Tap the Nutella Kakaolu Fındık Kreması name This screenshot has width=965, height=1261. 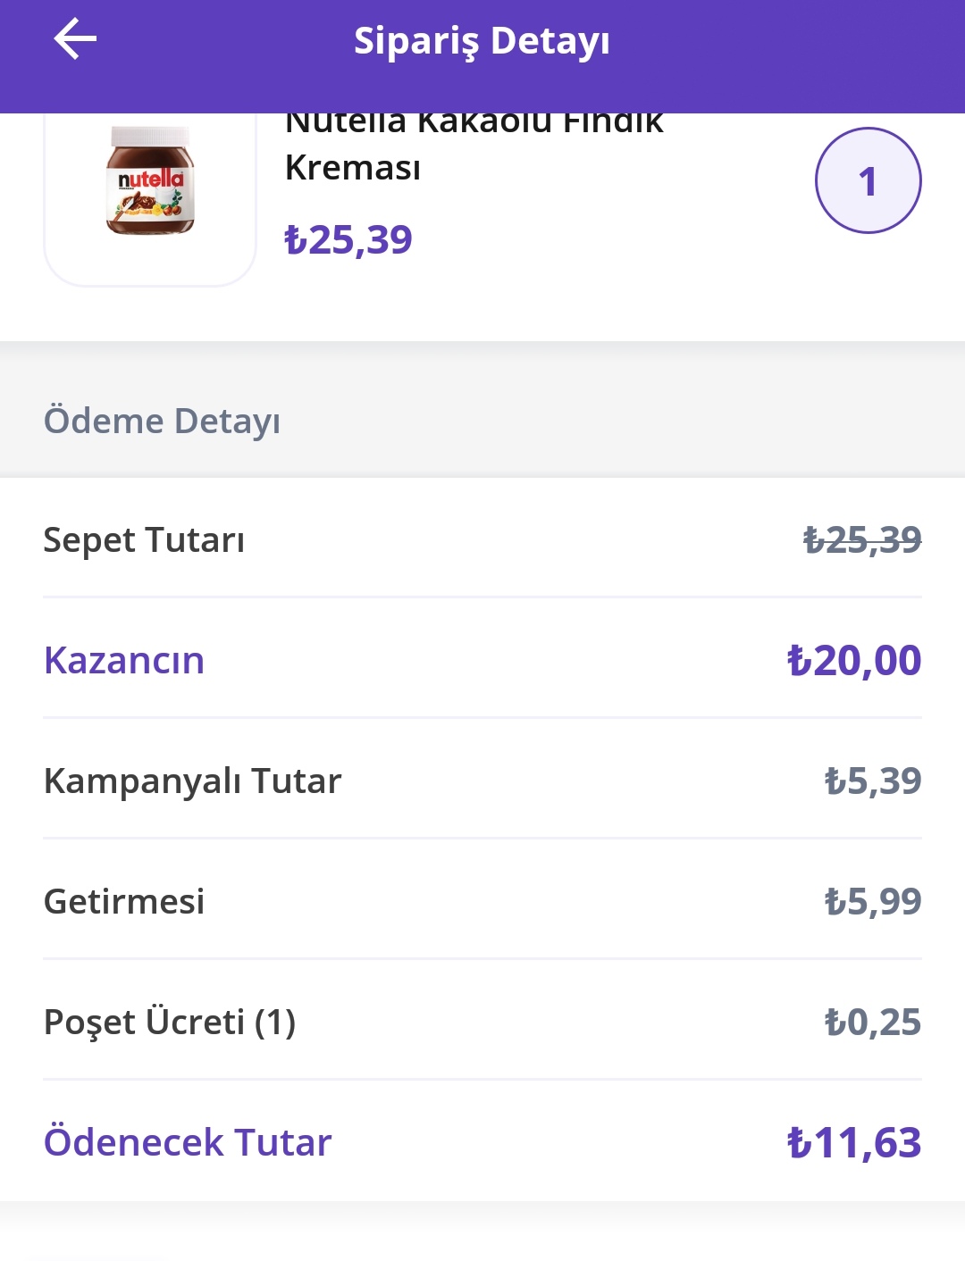pos(474,143)
